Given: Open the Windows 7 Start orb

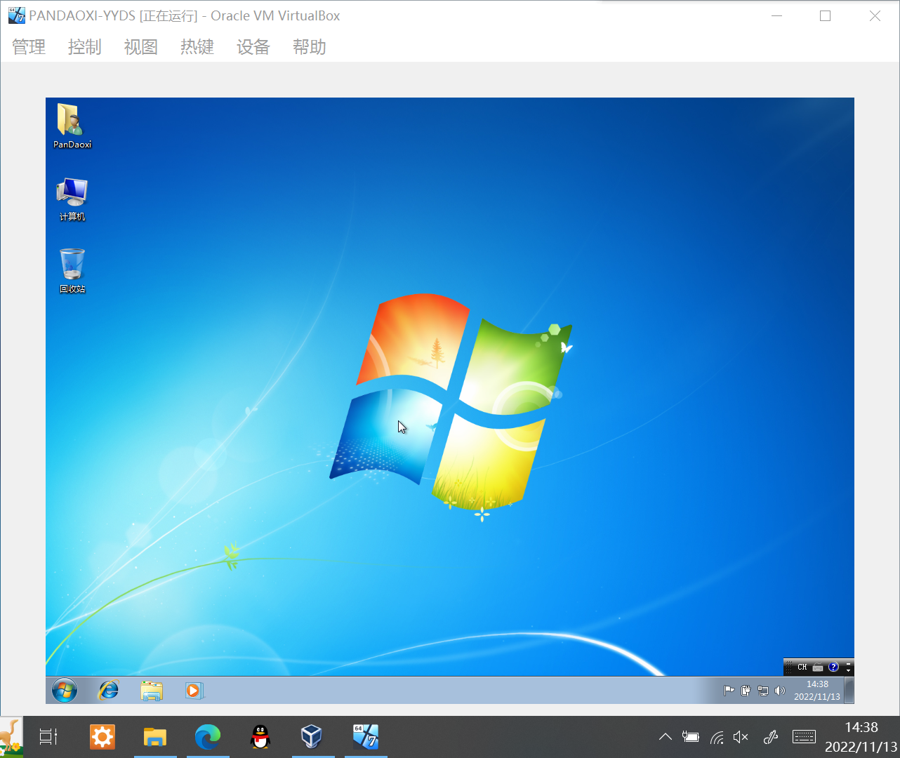Looking at the screenshot, I should click(x=65, y=691).
